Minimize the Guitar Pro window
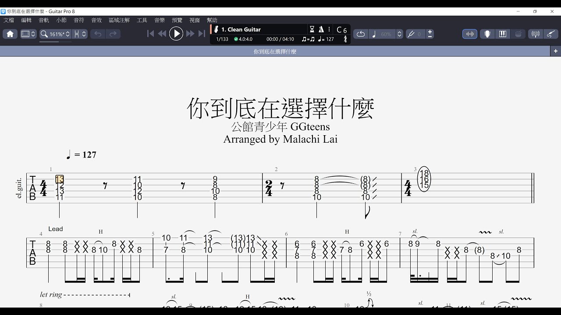Viewport: 561px width, 315px height. 518,11
